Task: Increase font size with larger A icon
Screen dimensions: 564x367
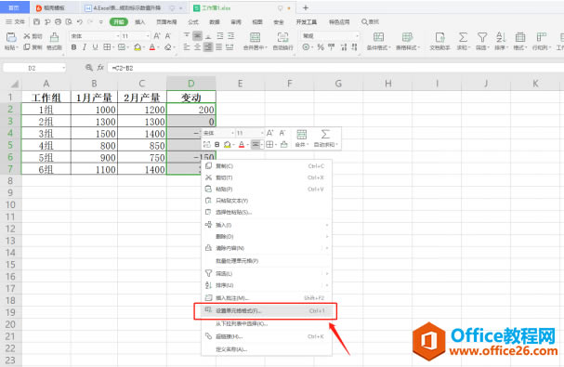Action: pyautogui.click(x=157, y=36)
